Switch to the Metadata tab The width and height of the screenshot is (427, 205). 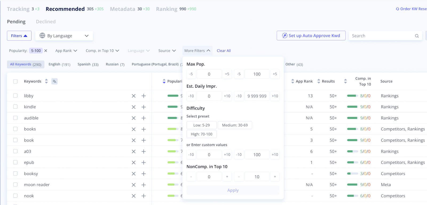[x=122, y=9]
